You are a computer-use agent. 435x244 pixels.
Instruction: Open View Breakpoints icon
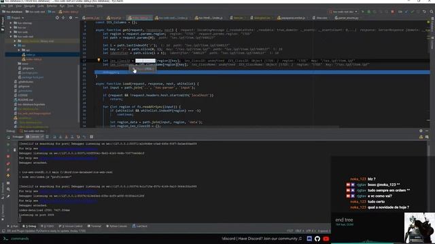(x=8, y=163)
